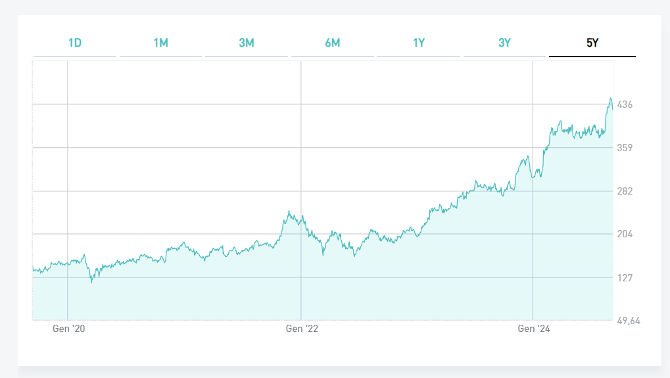Viewport: 670px width, 378px height.
Task: Click the Gen '22 date label
Action: [302, 329]
